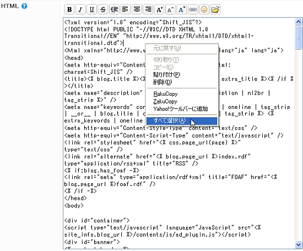Image resolution: width=303 pixels, height=251 pixels.
Task: Decrease font size with A- icon
Action: [x=170, y=9]
